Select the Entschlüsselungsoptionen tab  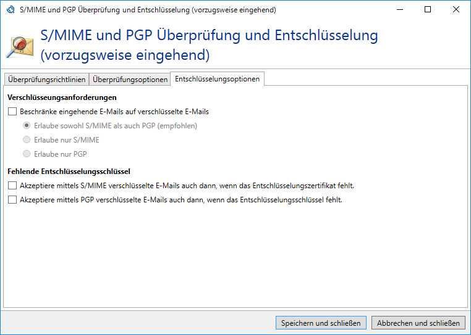pyautogui.click(x=217, y=79)
